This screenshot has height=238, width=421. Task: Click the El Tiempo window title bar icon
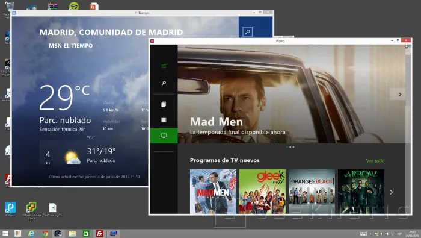pyautogui.click(x=14, y=13)
